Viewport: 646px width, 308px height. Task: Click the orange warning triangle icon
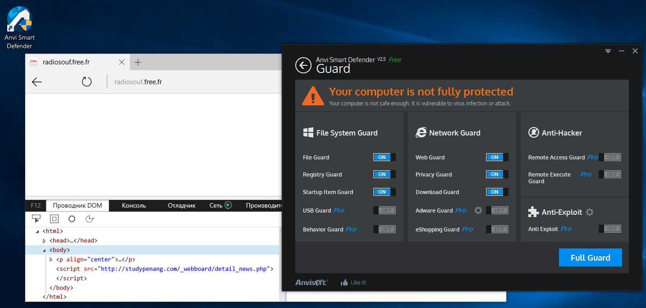(x=313, y=96)
